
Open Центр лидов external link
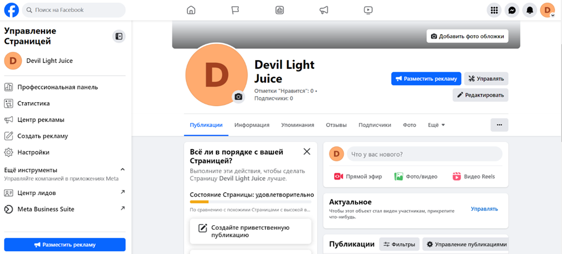coord(65,193)
